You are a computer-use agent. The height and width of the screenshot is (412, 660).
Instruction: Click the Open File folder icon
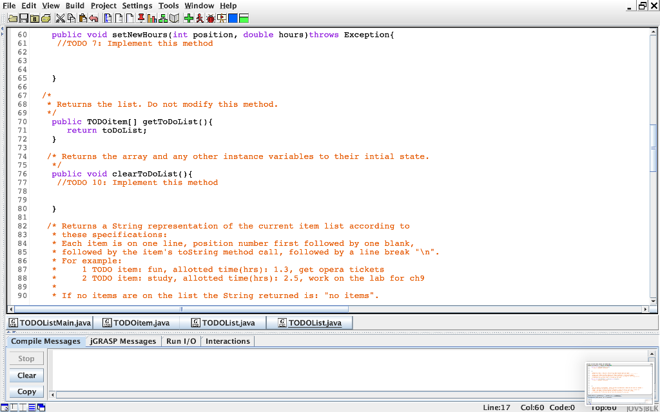pos(13,18)
